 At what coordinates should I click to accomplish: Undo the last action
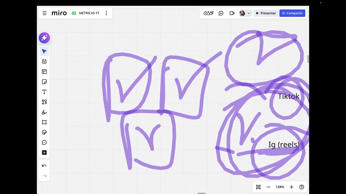tap(44, 166)
